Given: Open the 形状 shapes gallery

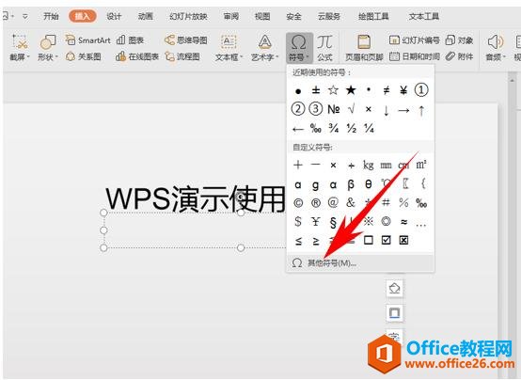Looking at the screenshot, I should [x=48, y=48].
